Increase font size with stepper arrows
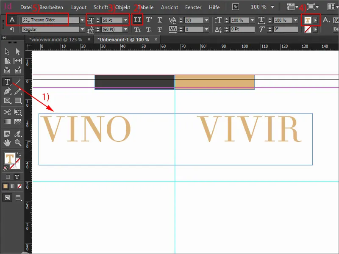 point(98,19)
